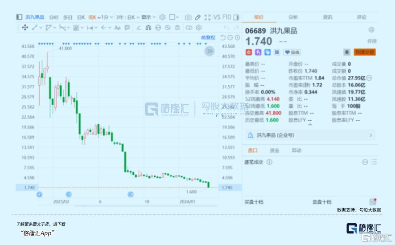Expand the range measurement tool options
This screenshot has height=245, width=395.
tap(96, 28)
